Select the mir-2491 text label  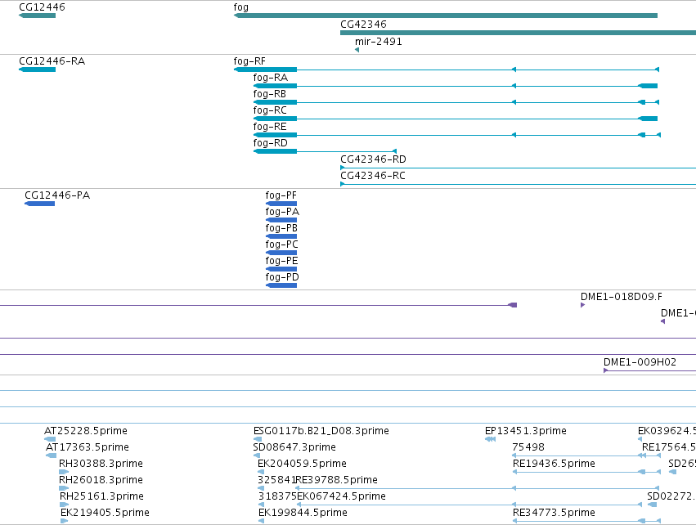[379, 42]
